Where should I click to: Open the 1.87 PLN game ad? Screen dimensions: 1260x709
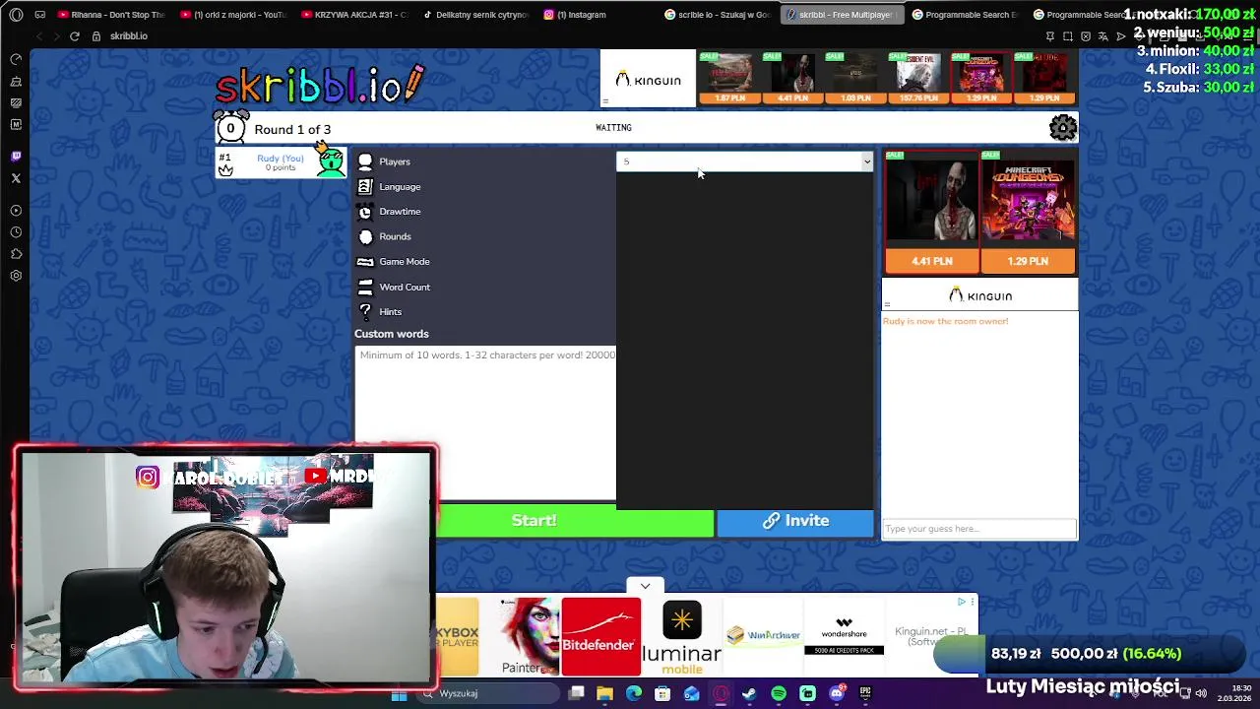point(728,79)
